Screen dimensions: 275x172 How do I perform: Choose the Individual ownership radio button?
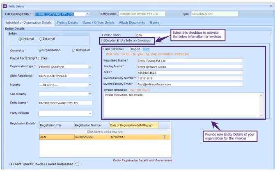coord(73,50)
